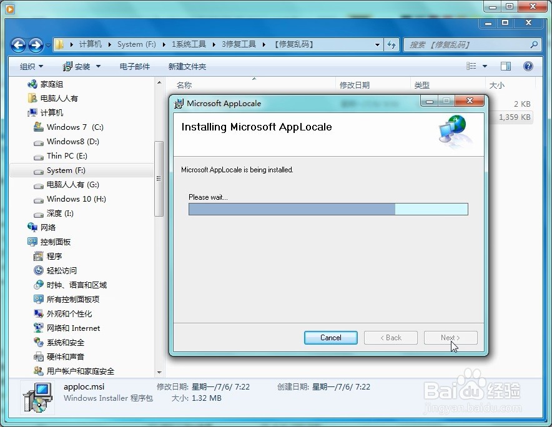Click Cancel in AppLocale installer
The width and height of the screenshot is (552, 427).
tap(330, 338)
